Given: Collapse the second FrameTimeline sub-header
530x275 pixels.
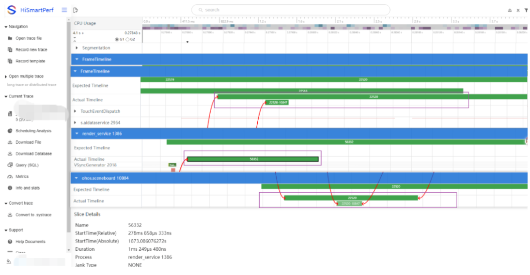Looking at the screenshot, I should point(75,71).
